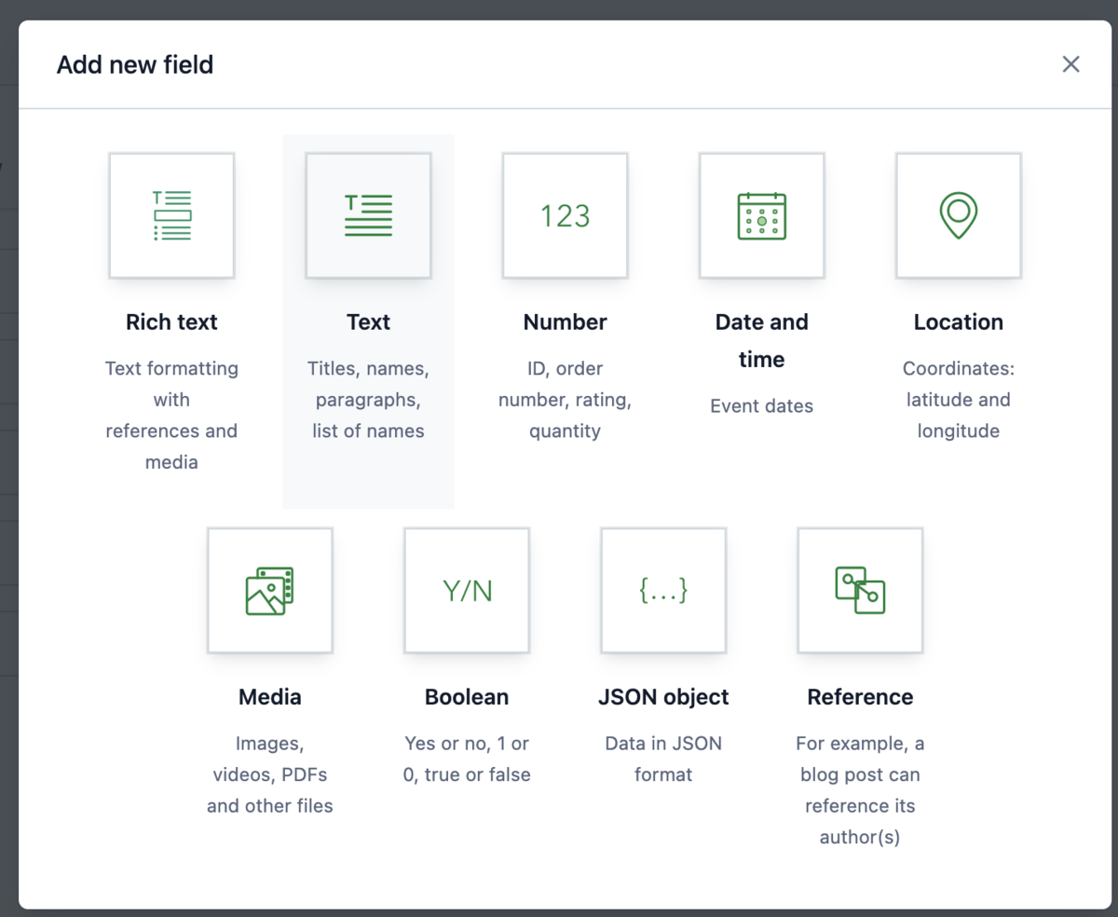Click the "Add new field" dialog title
Viewport: 1118px width, 917px height.
(135, 65)
